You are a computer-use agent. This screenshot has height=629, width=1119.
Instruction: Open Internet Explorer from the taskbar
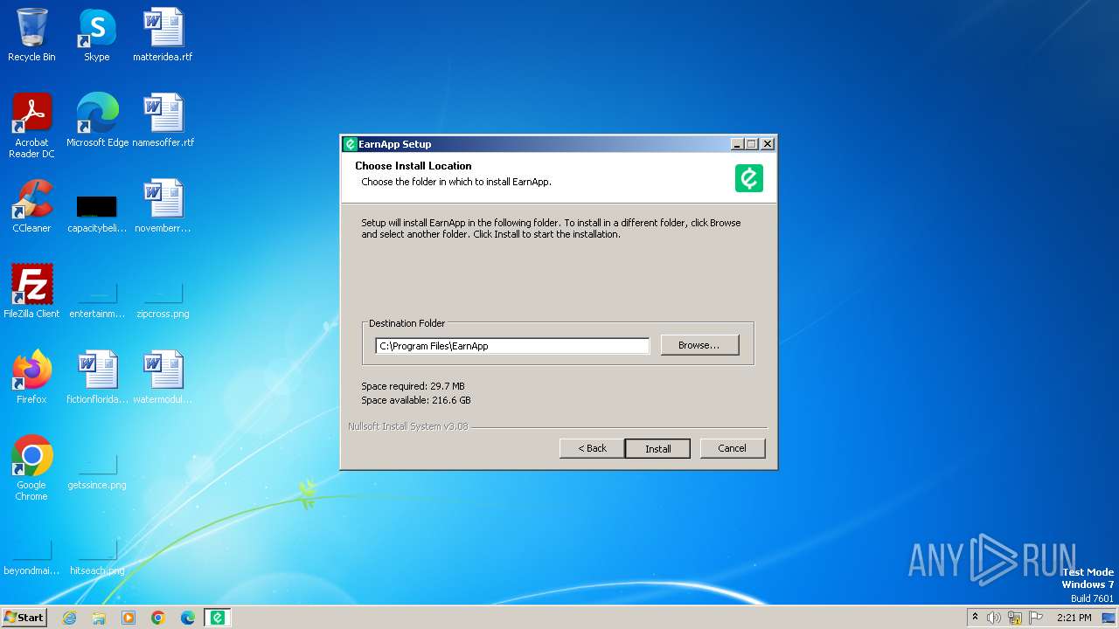click(x=69, y=618)
